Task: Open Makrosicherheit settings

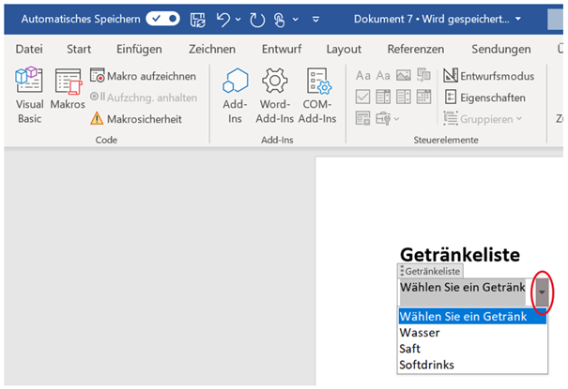Action: tap(136, 119)
